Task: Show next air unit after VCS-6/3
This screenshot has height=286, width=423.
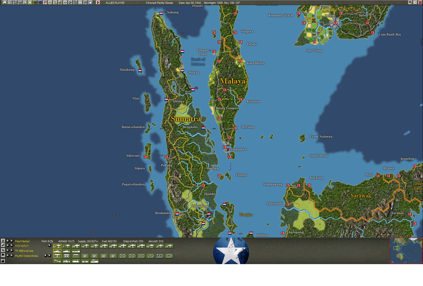Action: tap(12, 246)
